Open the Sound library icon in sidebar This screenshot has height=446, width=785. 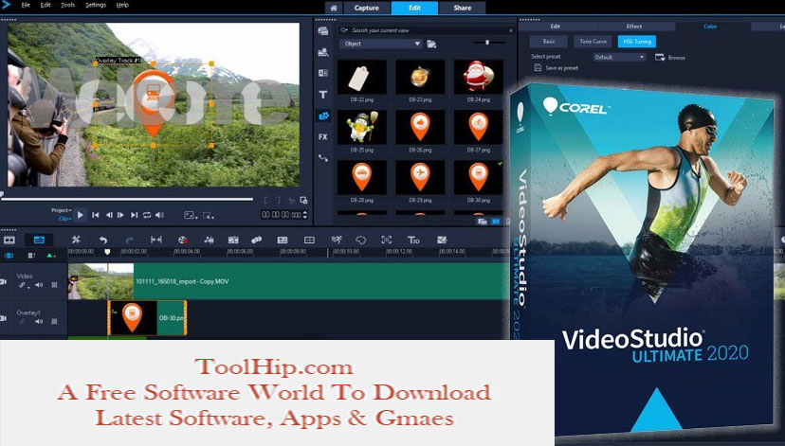[323, 52]
